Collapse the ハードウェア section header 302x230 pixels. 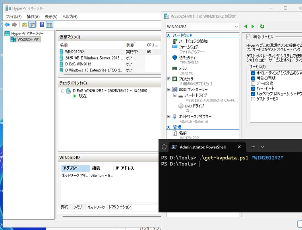(168, 35)
